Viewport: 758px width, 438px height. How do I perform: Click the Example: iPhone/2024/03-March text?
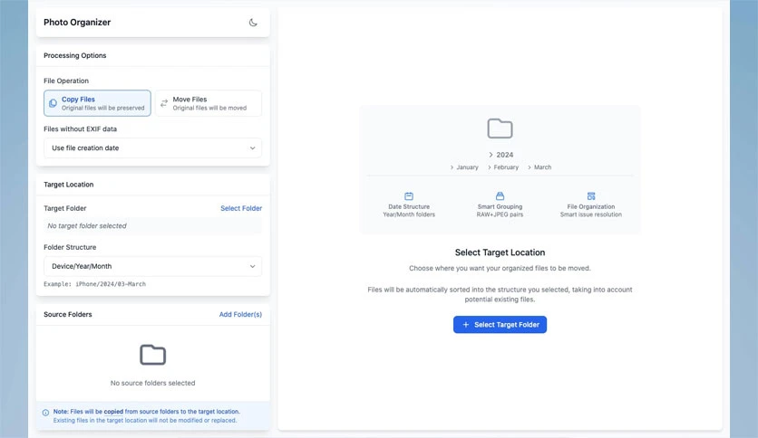pos(94,284)
